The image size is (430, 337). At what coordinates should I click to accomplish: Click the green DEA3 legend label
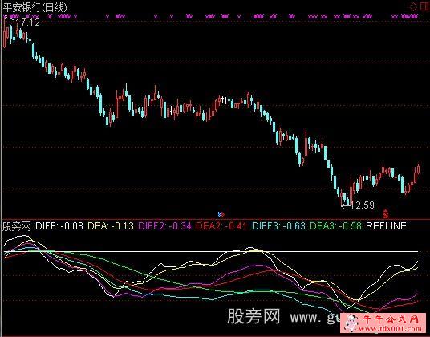tap(335, 226)
